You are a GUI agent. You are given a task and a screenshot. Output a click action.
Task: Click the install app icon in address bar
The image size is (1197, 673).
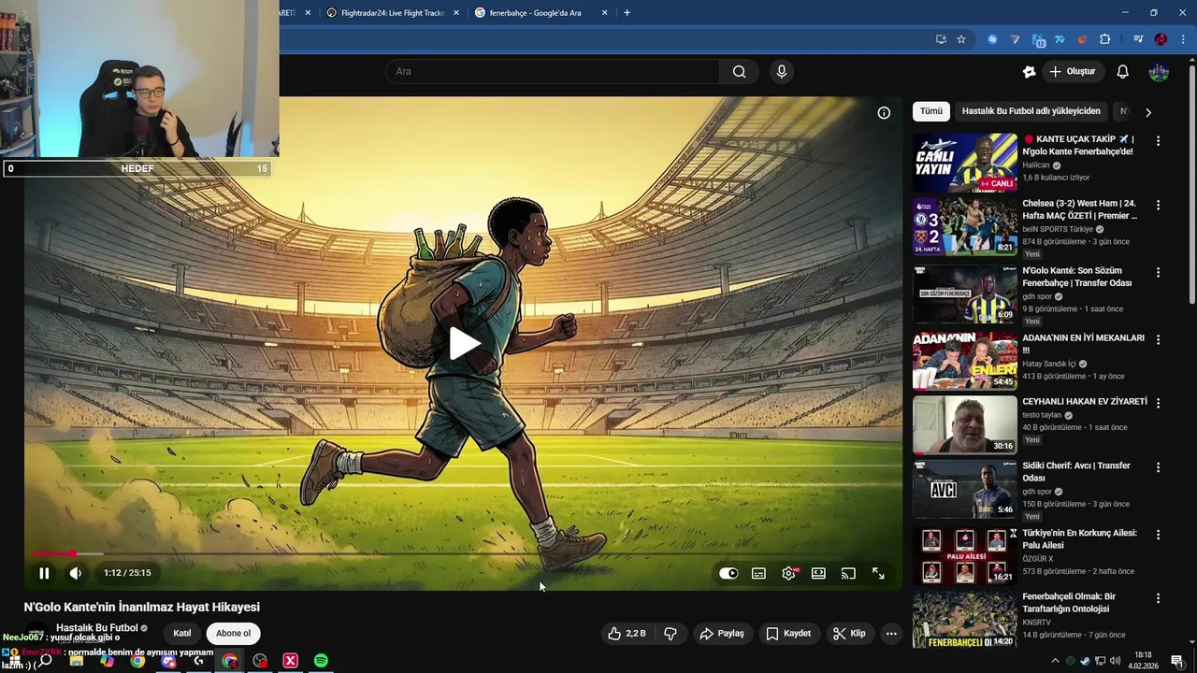click(x=941, y=39)
